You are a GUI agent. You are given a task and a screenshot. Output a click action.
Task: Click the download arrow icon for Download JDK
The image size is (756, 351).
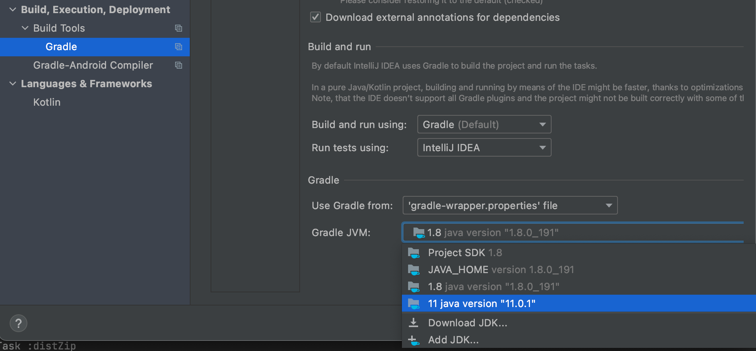[413, 322]
